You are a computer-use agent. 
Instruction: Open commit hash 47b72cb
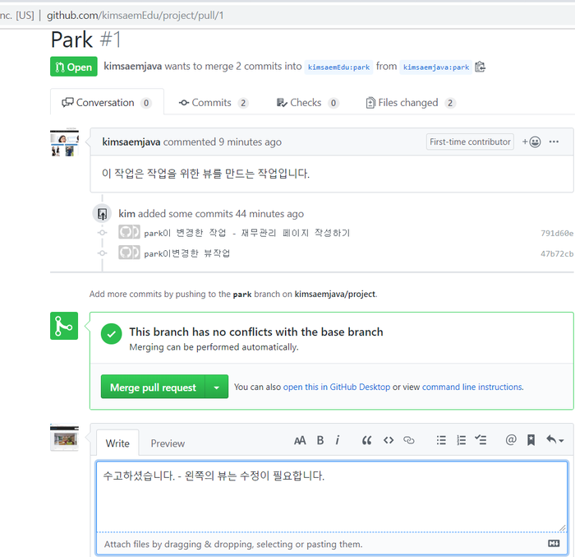[557, 254]
